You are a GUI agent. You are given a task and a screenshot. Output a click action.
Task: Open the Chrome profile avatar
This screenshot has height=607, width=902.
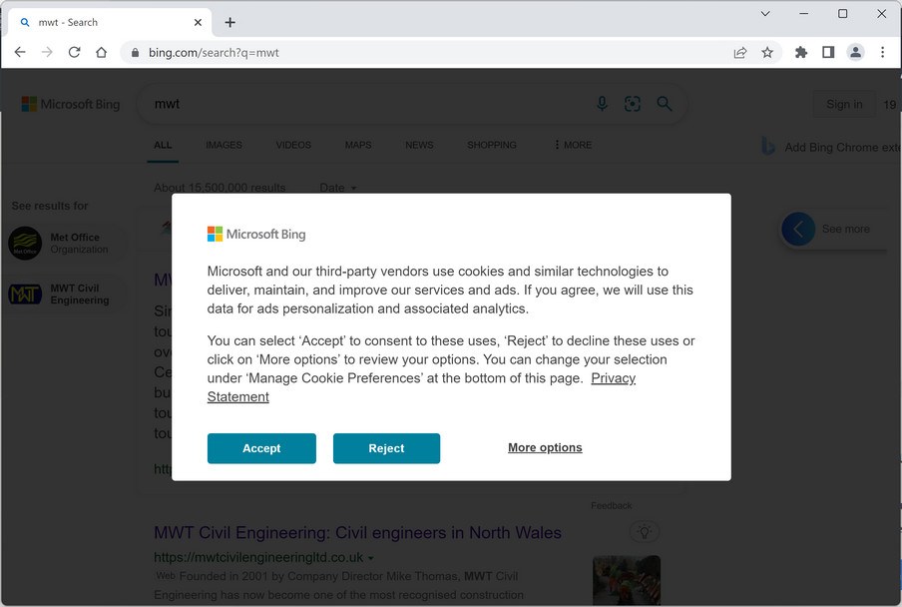pos(855,53)
